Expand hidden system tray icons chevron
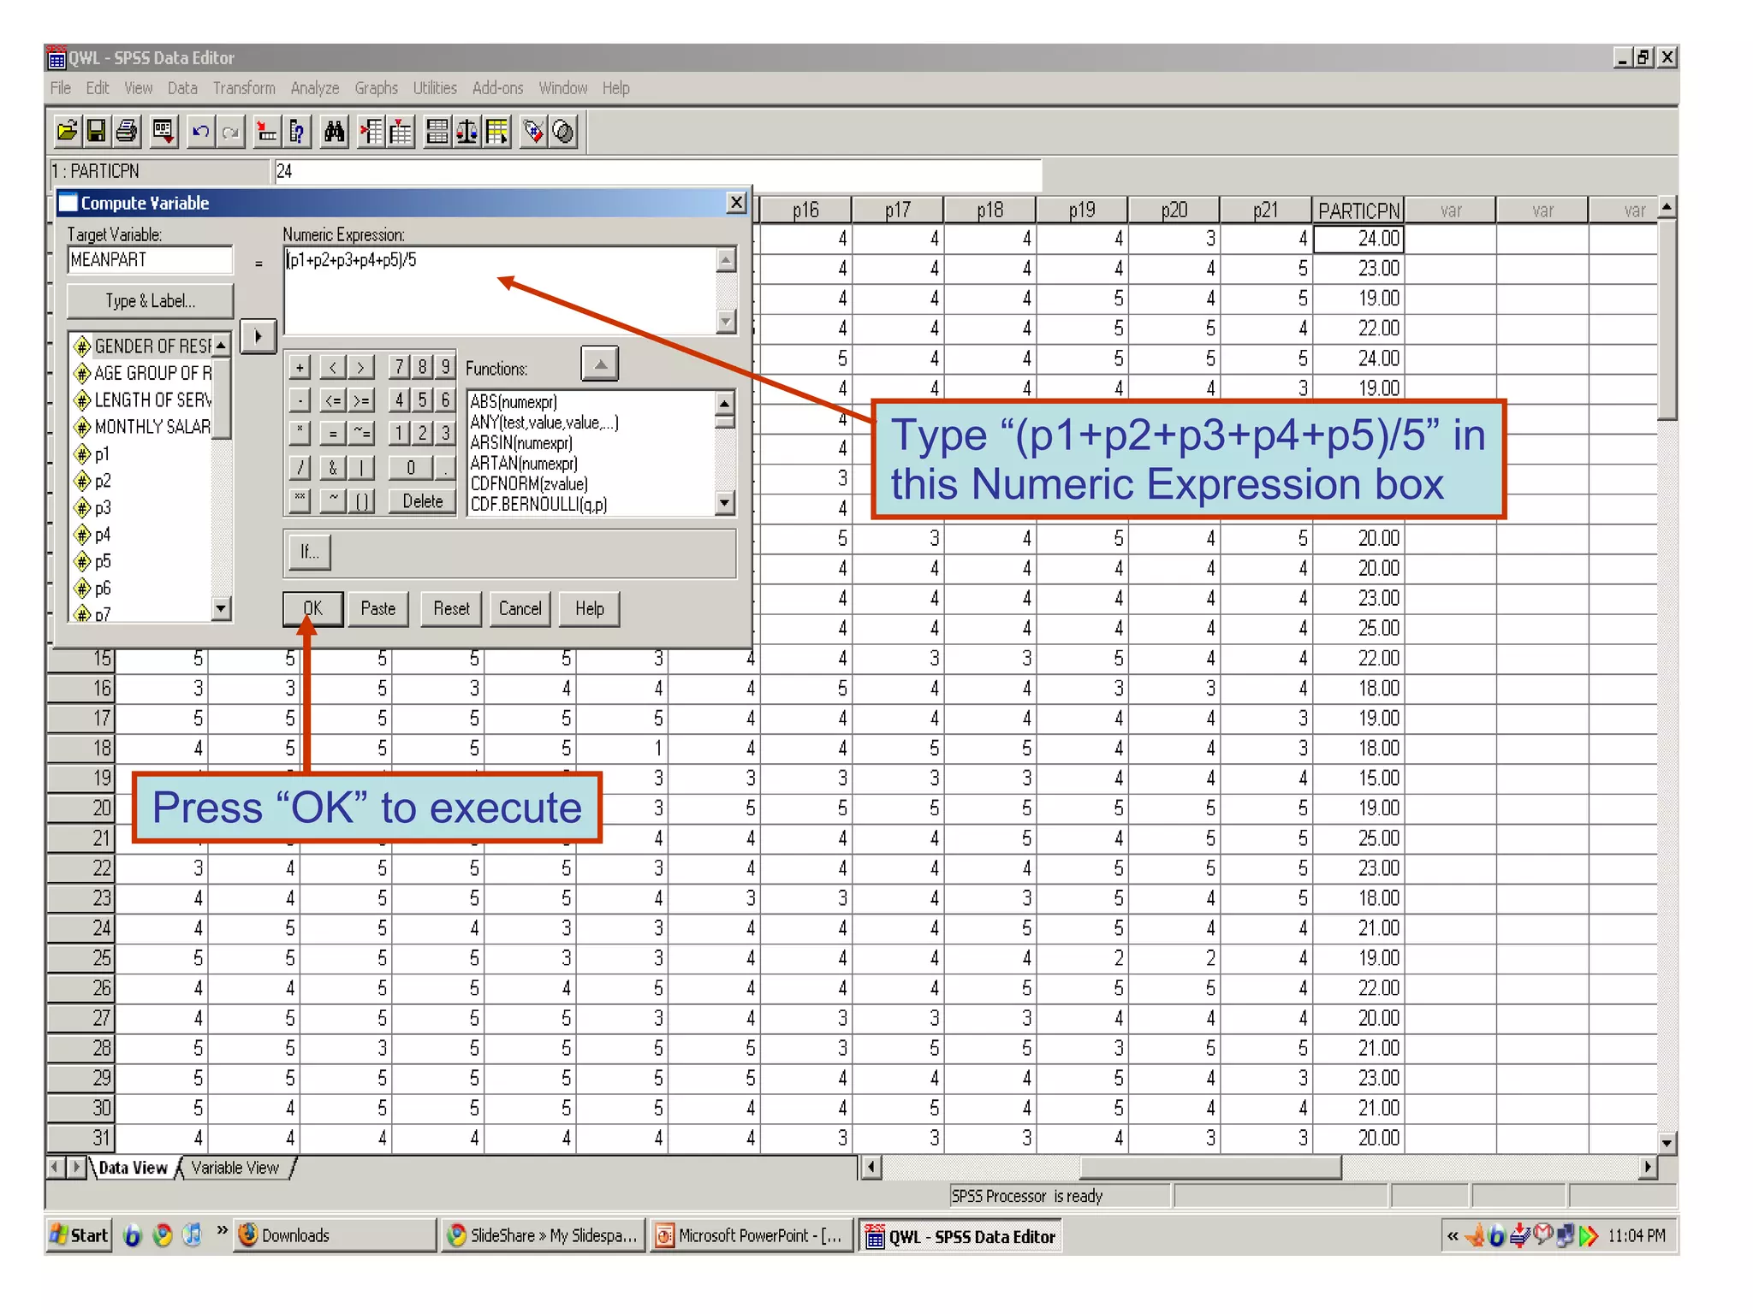Viewport: 1753px width, 1314px height. click(x=1453, y=1236)
